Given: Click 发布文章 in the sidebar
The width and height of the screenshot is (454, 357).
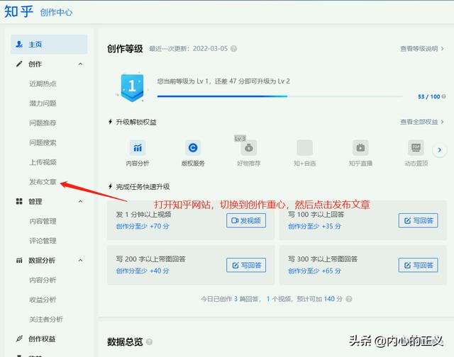Looking at the screenshot, I should click(x=43, y=182).
